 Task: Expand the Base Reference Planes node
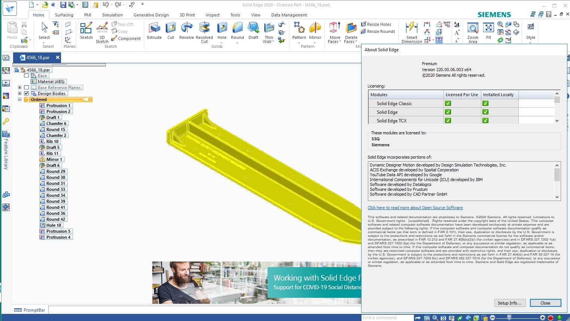[x=19, y=88]
